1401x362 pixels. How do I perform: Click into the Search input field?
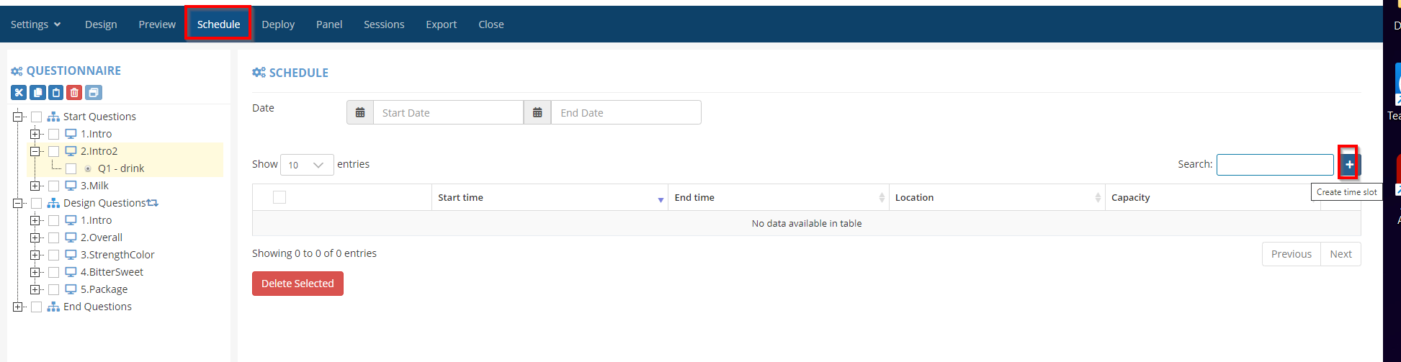(x=1275, y=165)
